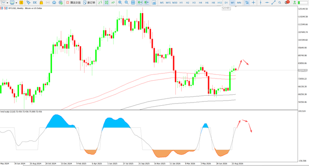The height and width of the screenshot is (166, 309).
Task: Select the M5 timeframe
Action: [x=162, y=3]
